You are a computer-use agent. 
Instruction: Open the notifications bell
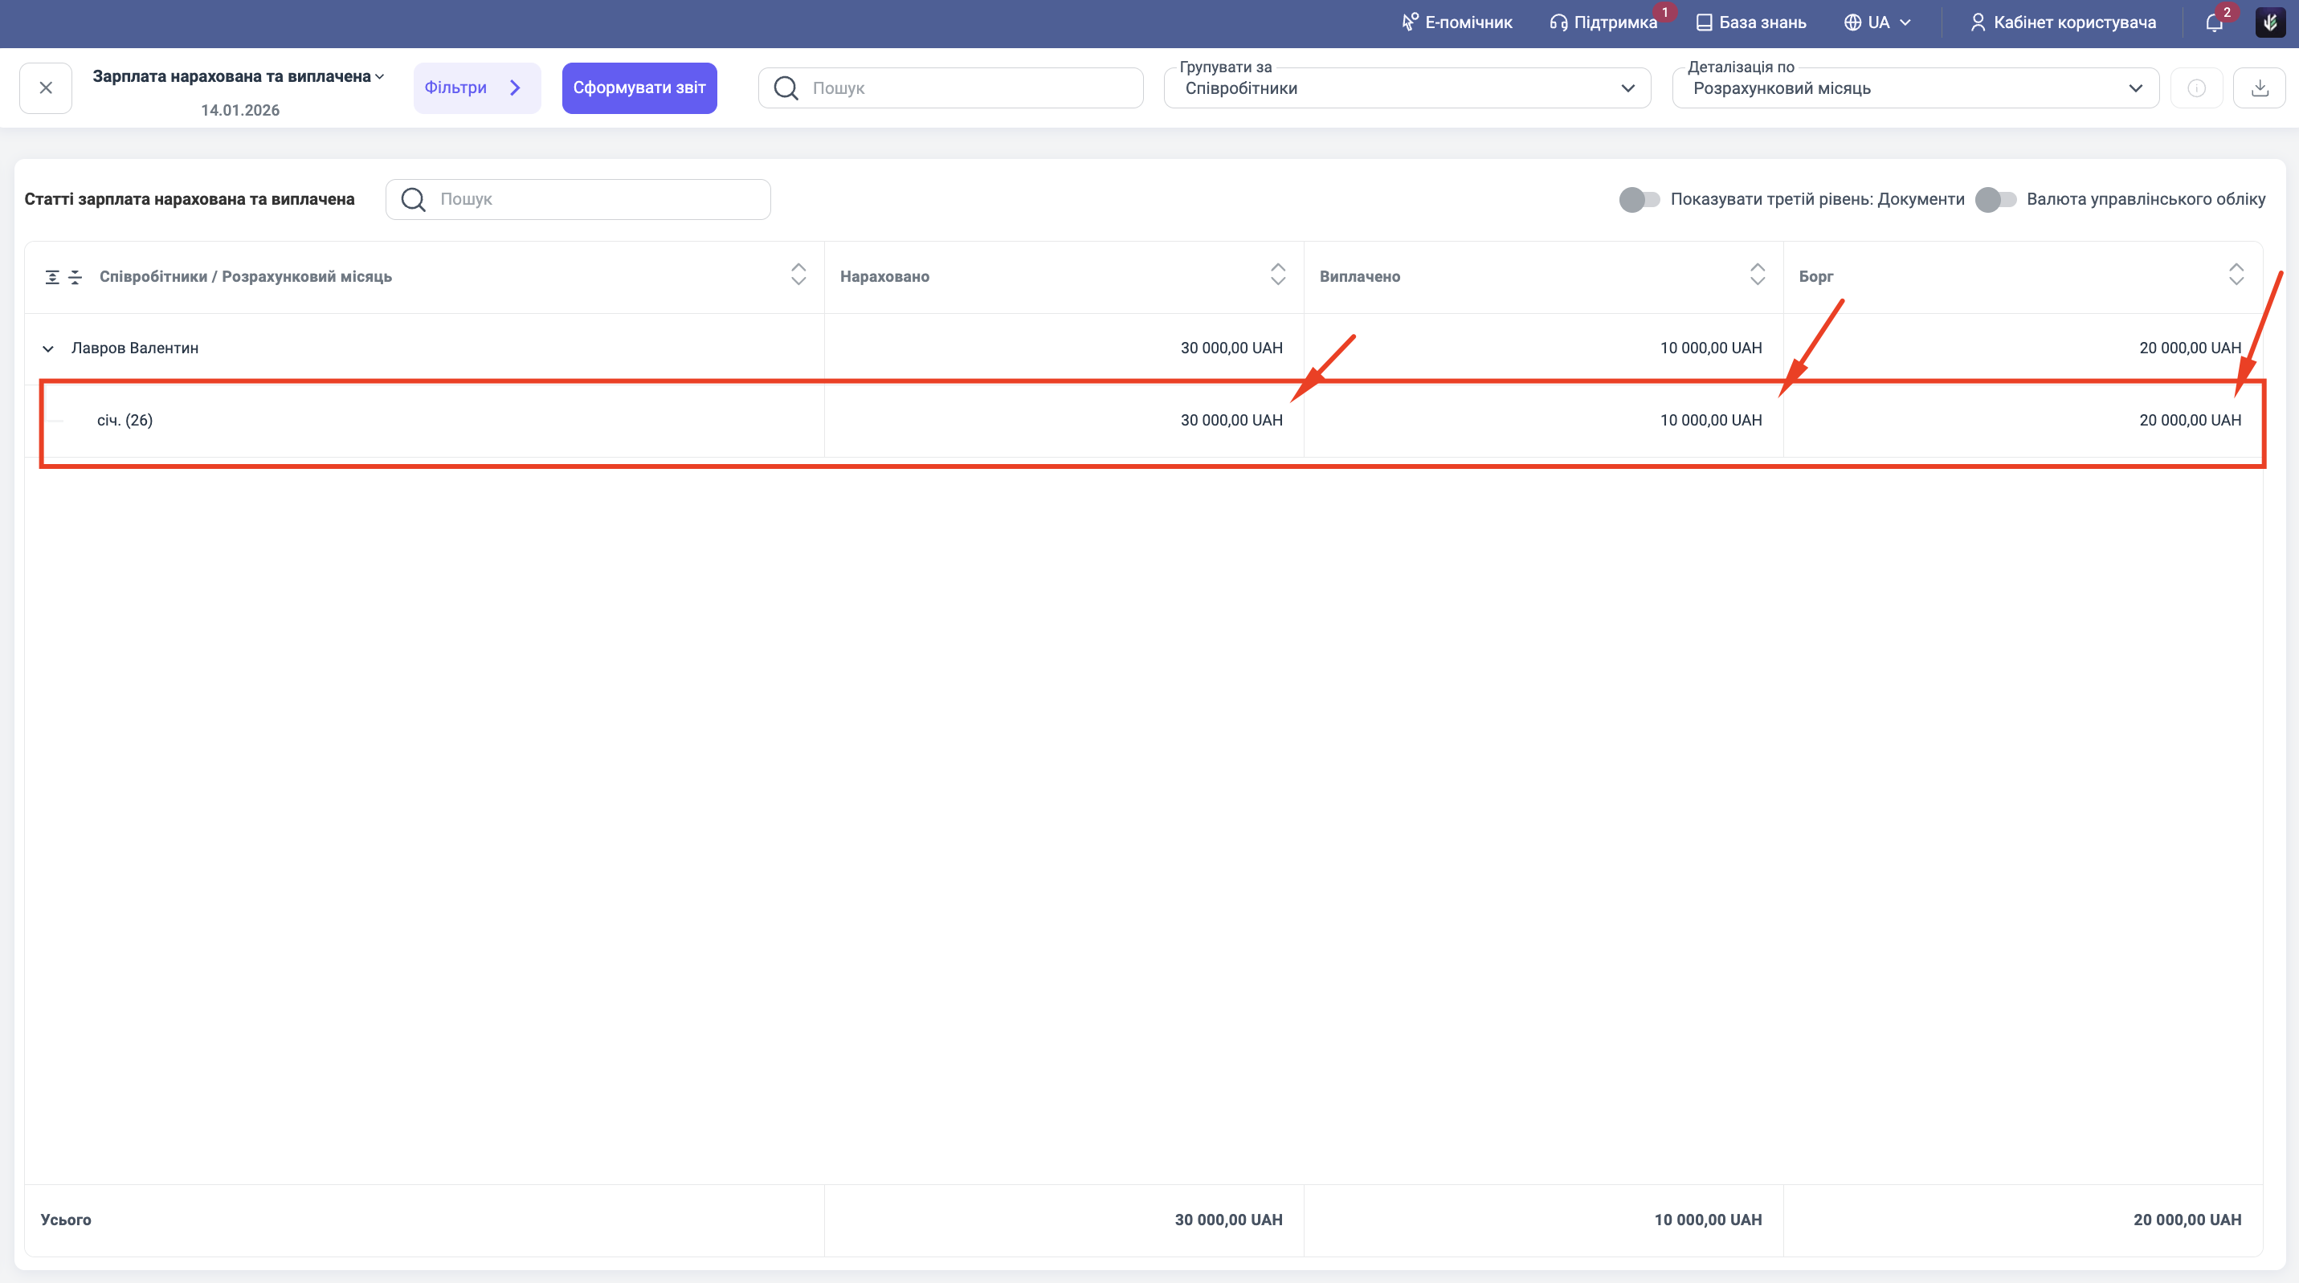pos(2214,22)
